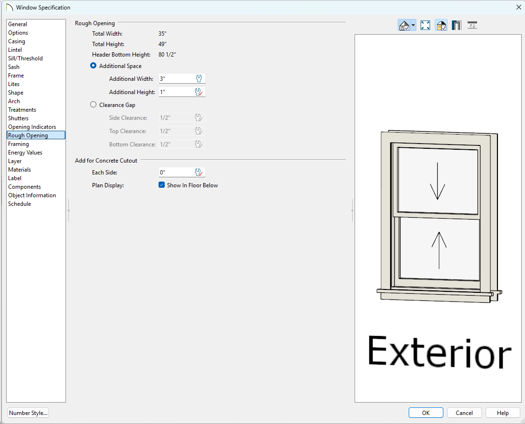
Task: Click the house-shaped preview view icon
Action: (404, 26)
